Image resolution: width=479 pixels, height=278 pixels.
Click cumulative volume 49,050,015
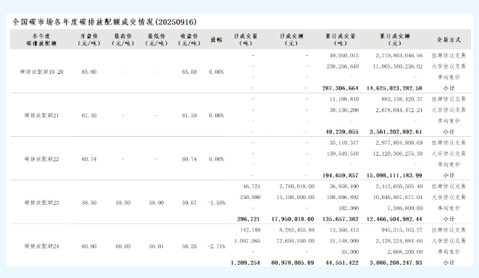coord(344,56)
